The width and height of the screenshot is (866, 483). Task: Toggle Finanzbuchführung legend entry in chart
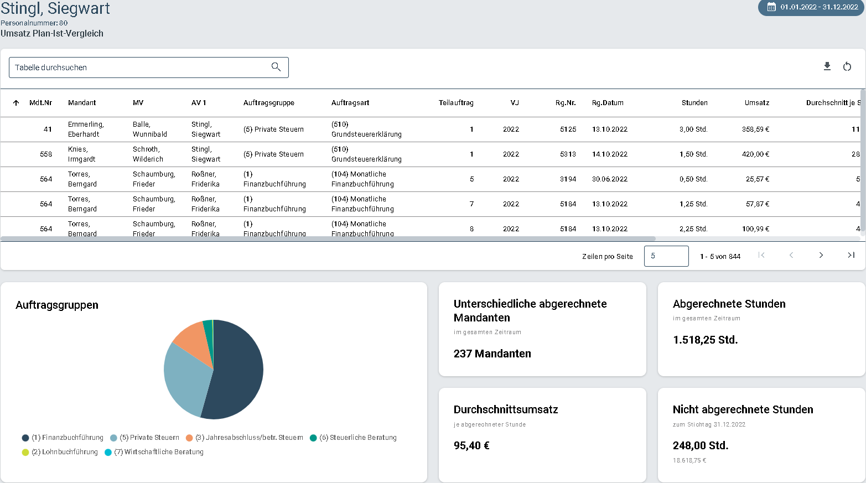point(63,438)
